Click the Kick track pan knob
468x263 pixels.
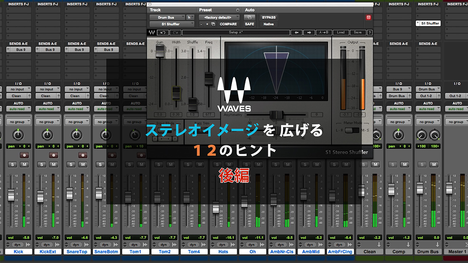[x=18, y=135]
